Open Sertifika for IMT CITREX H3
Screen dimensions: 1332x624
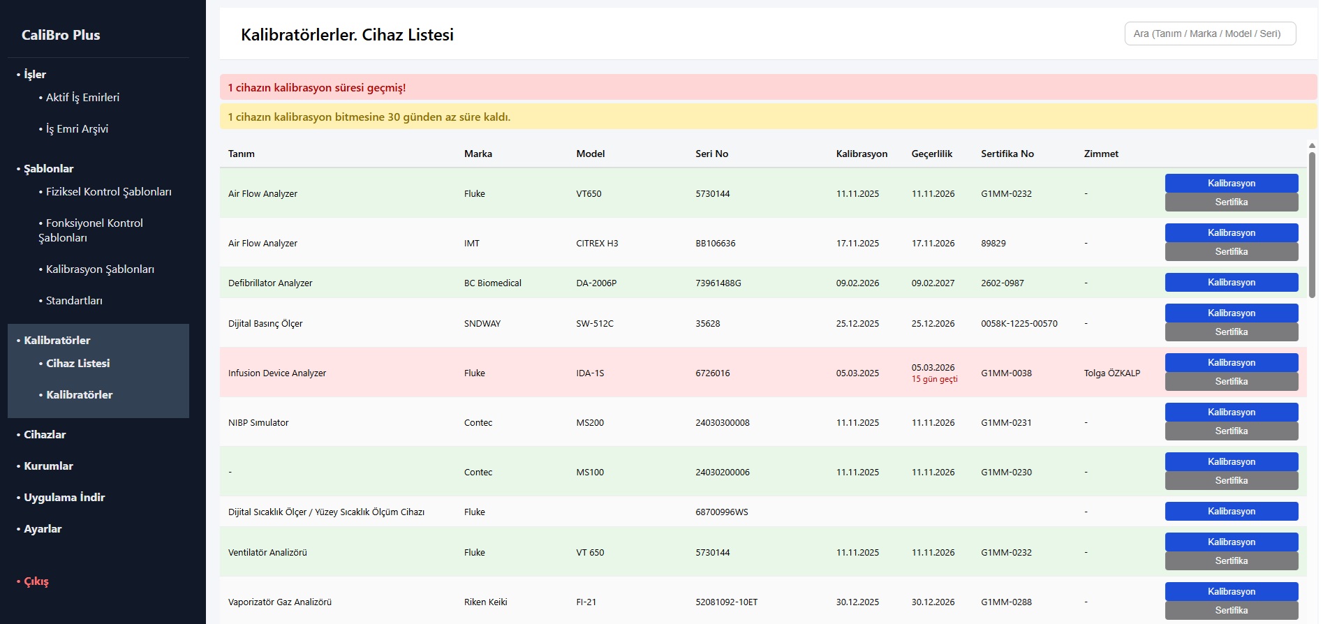point(1231,252)
